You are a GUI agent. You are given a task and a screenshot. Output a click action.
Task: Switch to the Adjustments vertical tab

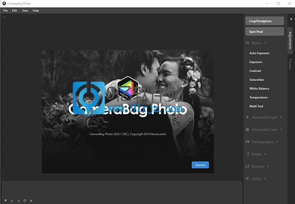(290, 40)
